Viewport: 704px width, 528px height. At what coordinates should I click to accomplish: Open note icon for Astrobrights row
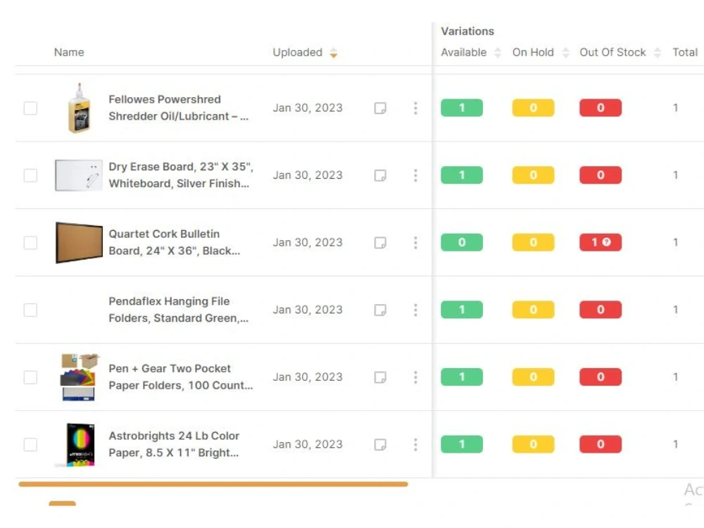pos(380,445)
